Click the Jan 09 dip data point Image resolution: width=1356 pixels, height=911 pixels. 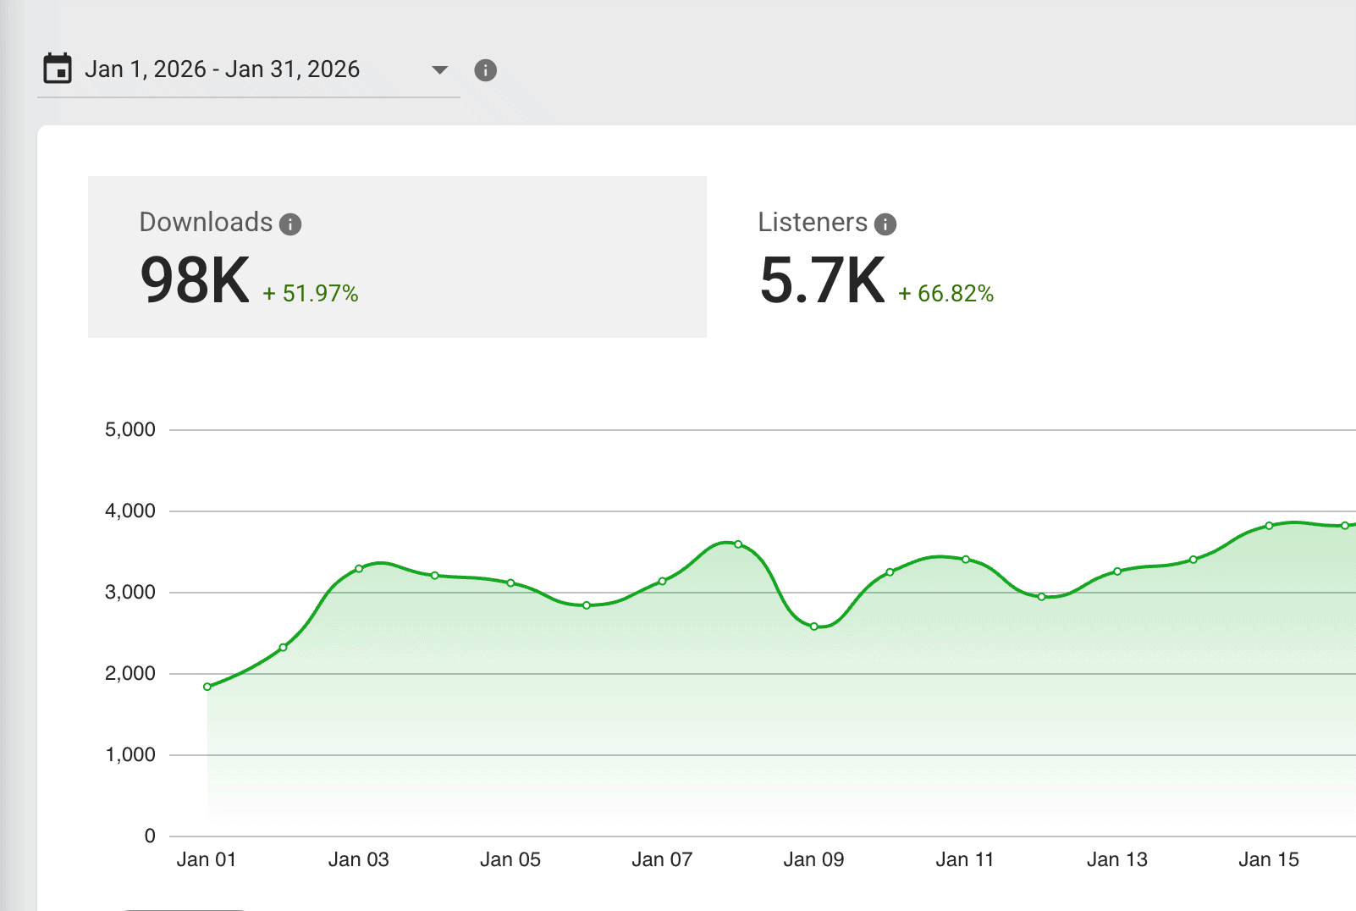tap(814, 627)
